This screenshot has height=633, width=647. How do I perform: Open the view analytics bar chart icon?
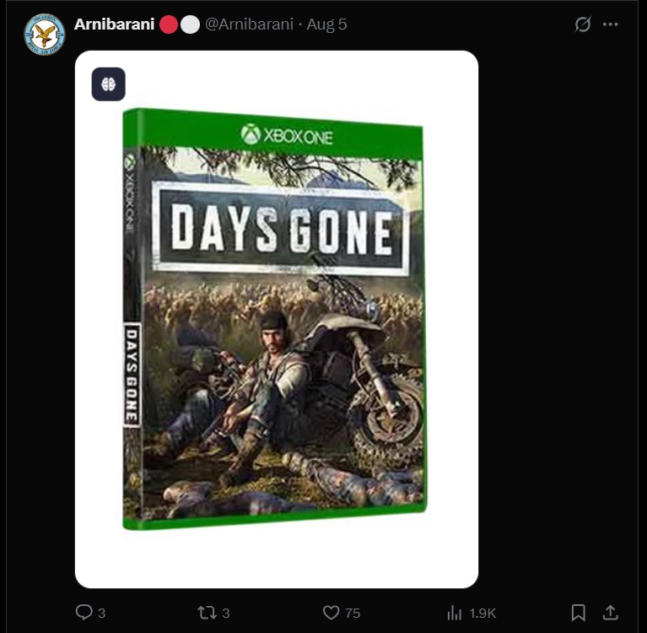[455, 613]
